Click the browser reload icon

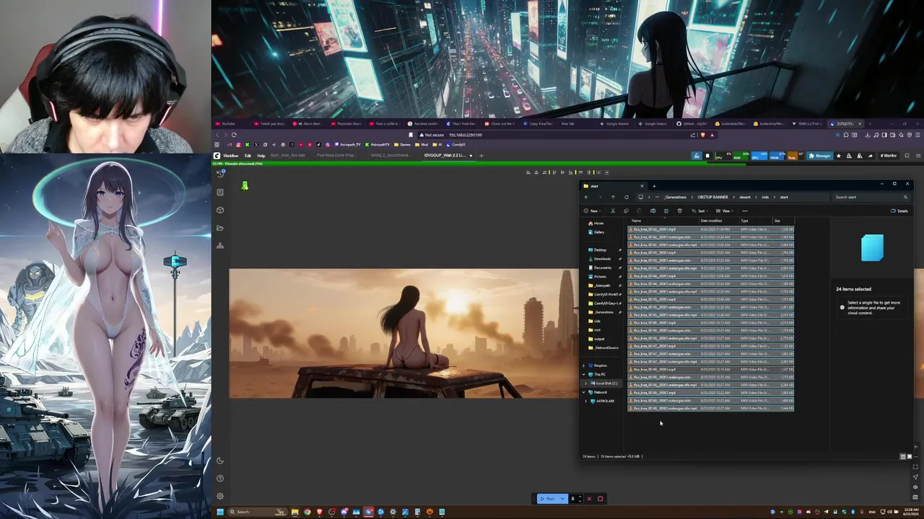(234, 135)
